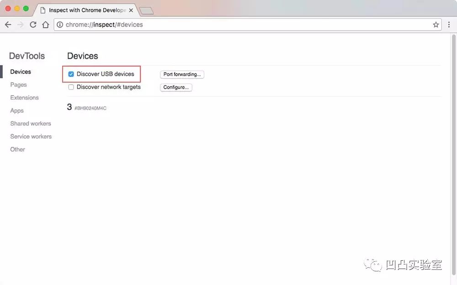This screenshot has height=285, width=457.
Task: Click the vertical page scrollbar
Action: (x=453, y=154)
